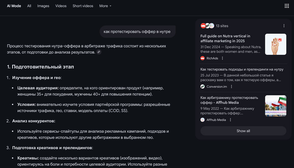Image resolution: width=294 pixels, height=168 pixels.
Task: Open three-dot options next to RichAds
Action: point(222,58)
